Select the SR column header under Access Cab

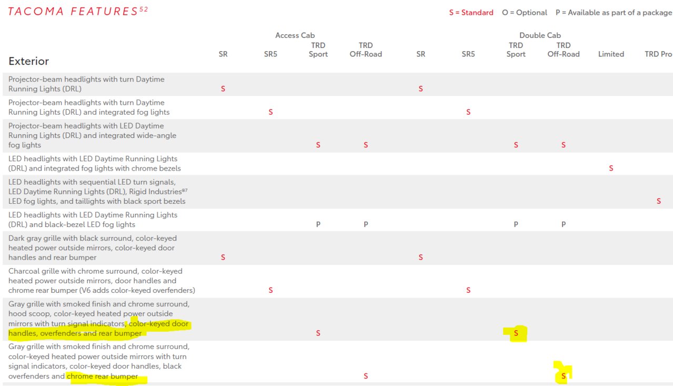pyautogui.click(x=223, y=54)
